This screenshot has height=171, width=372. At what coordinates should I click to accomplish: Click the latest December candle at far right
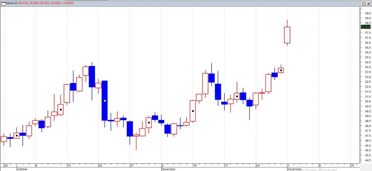click(287, 35)
